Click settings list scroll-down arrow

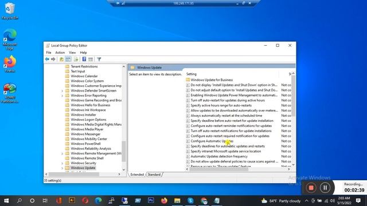pyautogui.click(x=293, y=165)
